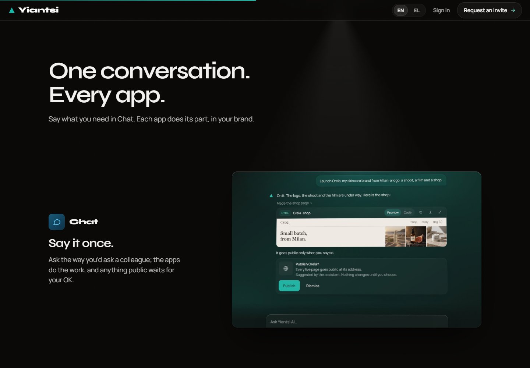Image resolution: width=530 pixels, height=368 pixels.
Task: Click "It goes public only when you say so."
Action: point(305,253)
